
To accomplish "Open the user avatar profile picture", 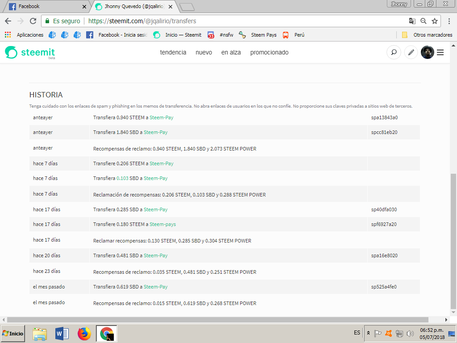I will click(427, 53).
